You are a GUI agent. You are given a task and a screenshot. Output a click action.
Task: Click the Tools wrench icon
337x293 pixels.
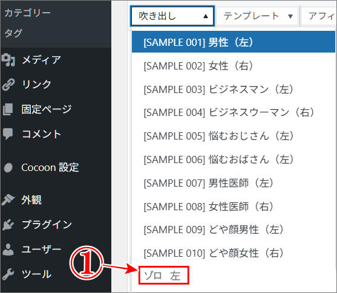8,274
